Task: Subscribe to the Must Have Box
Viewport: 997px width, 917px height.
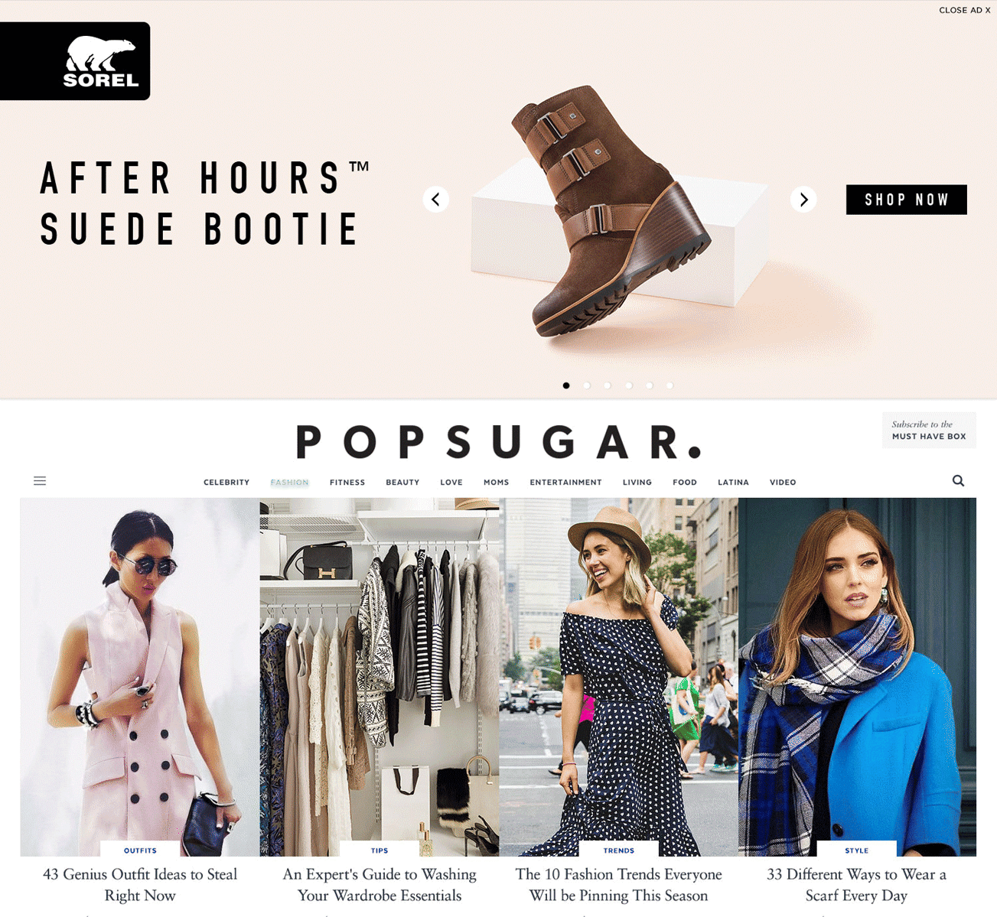Action: click(929, 430)
